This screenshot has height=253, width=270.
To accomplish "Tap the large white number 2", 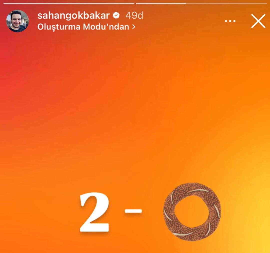I will click(x=94, y=212).
